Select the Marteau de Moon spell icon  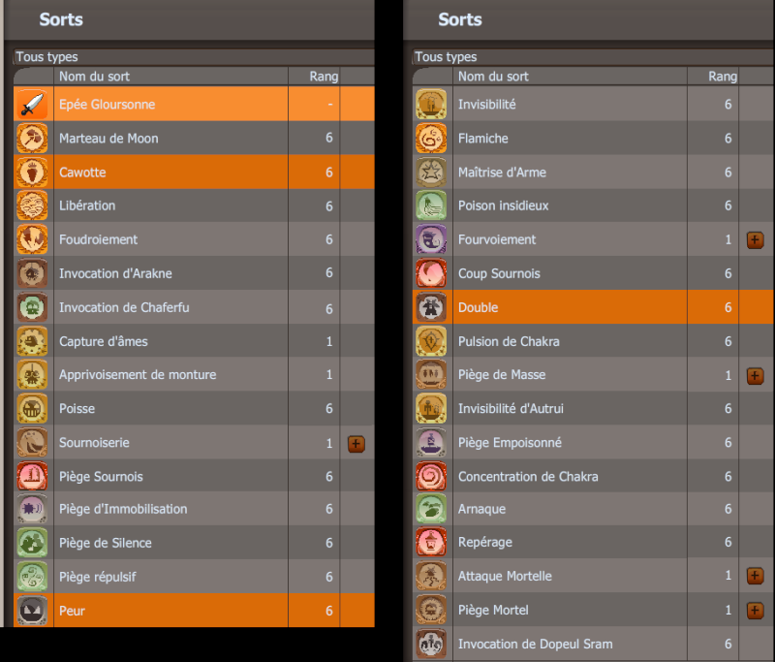[x=33, y=138]
